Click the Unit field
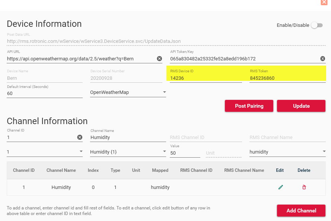Viewport: 331px width, 221px height. click(x=223, y=153)
